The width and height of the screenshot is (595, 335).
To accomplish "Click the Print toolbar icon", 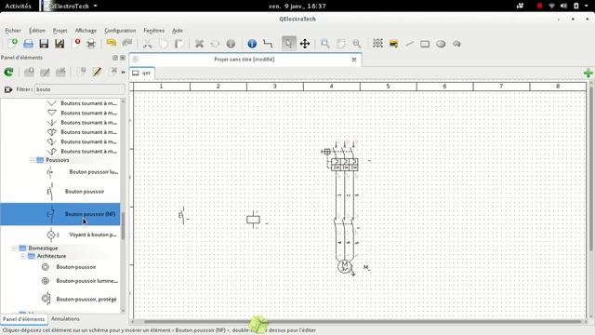I will (91, 44).
